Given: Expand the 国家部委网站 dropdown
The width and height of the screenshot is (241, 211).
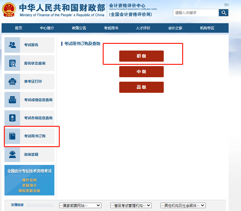Looking at the screenshot, I should tap(80, 206).
